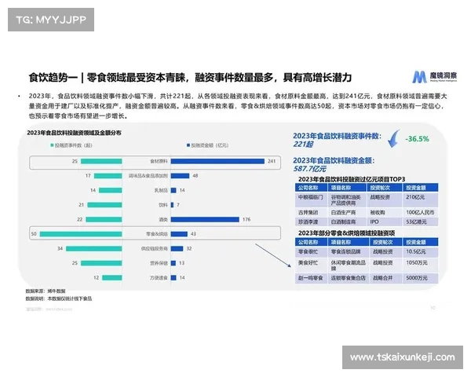Click the 休闲零食潮流品牌 cell
The width and height of the screenshot is (471, 377).
click(x=349, y=265)
